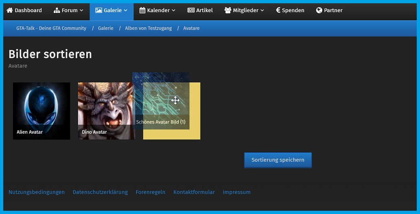Click the Galerie picture icon
420x214 pixels.
pyautogui.click(x=98, y=10)
